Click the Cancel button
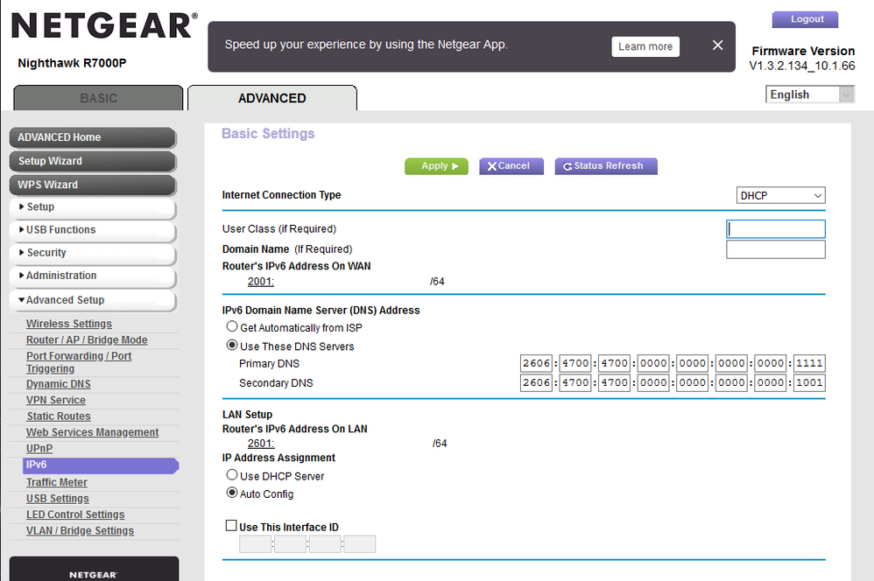Image resolution: width=874 pixels, height=581 pixels. pyautogui.click(x=511, y=165)
